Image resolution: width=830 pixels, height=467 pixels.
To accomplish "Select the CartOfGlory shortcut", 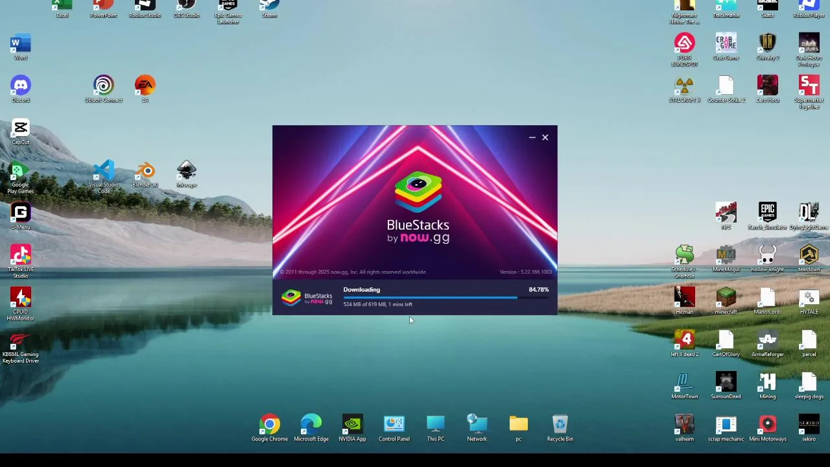I will pyautogui.click(x=726, y=344).
